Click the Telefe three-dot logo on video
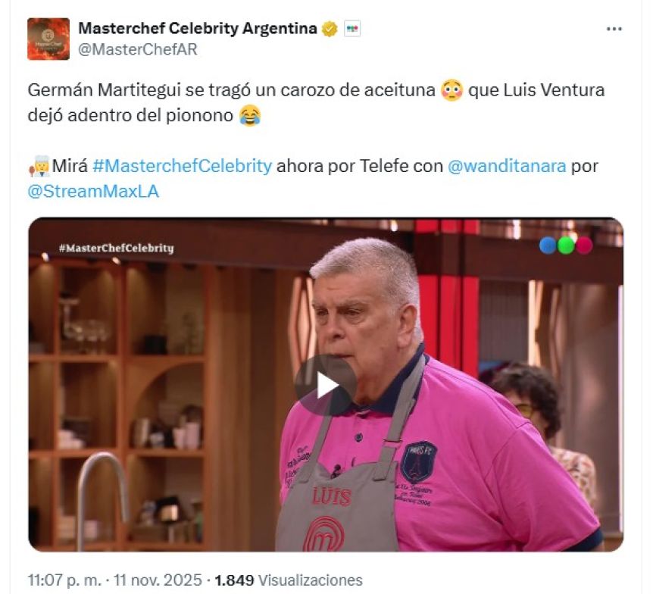Image resolution: width=653 pixels, height=594 pixels. pyautogui.click(x=566, y=245)
